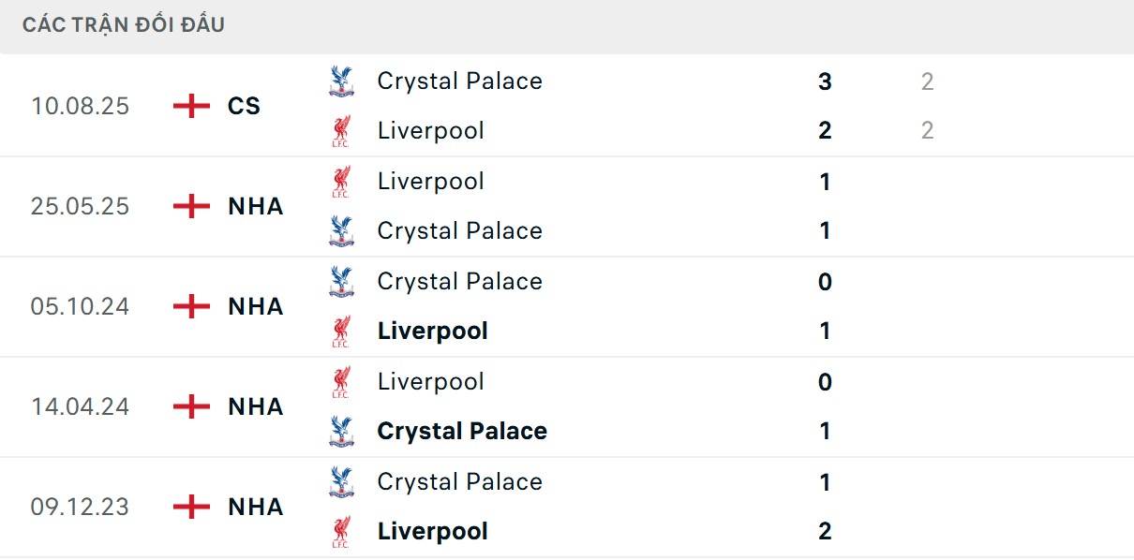Click England flag in the 05.10.24 row
This screenshot has height=560, width=1134.
click(192, 306)
